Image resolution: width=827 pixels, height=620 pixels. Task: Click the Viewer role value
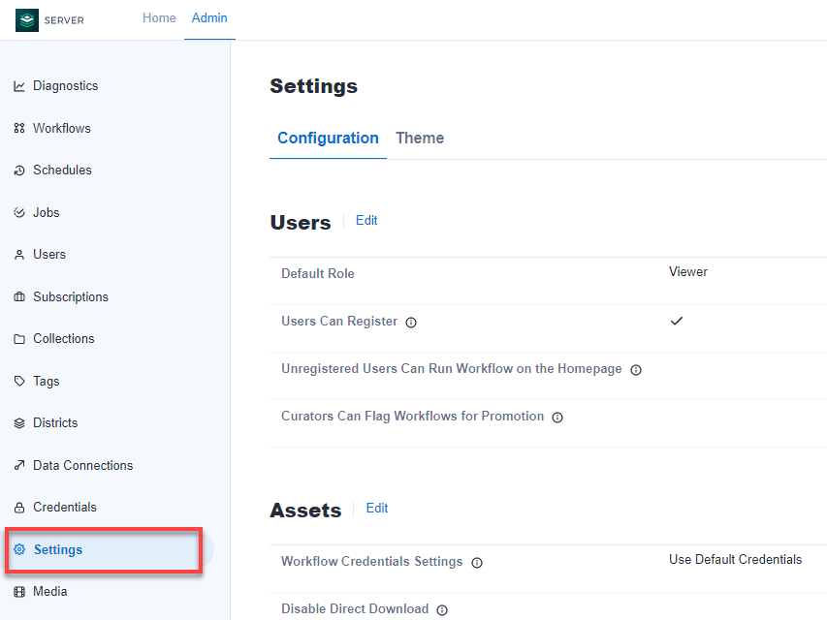tap(688, 272)
